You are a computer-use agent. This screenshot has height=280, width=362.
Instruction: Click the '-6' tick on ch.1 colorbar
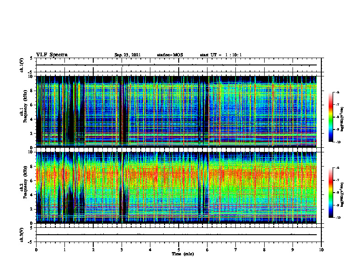[337, 92]
